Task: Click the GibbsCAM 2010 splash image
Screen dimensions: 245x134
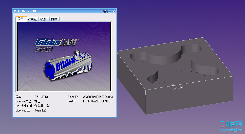Action: (x=64, y=57)
